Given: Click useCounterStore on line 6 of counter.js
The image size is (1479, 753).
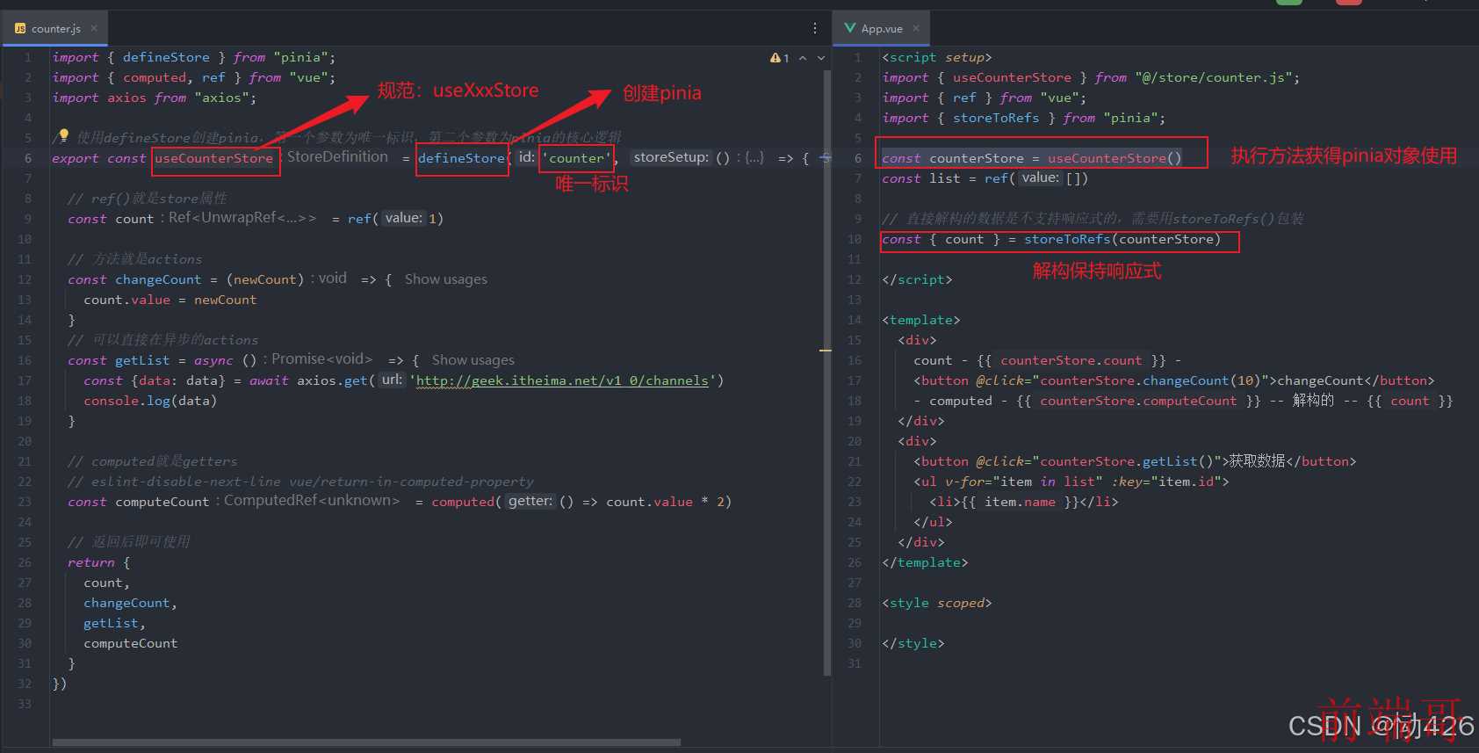Looking at the screenshot, I should tap(214, 158).
